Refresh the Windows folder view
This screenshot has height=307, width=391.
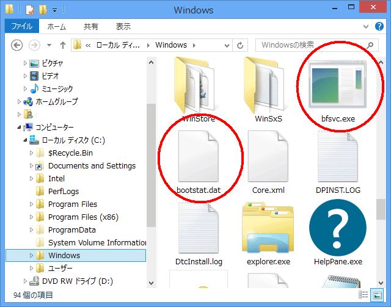tap(240, 45)
